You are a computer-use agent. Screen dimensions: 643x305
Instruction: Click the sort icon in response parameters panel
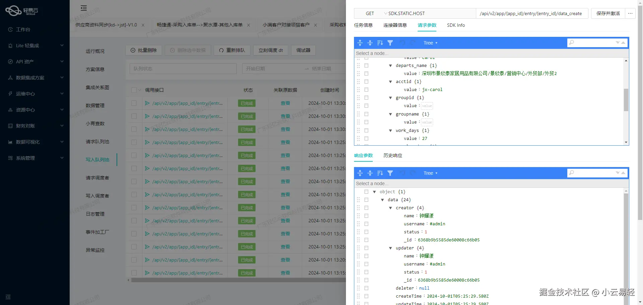click(380, 173)
